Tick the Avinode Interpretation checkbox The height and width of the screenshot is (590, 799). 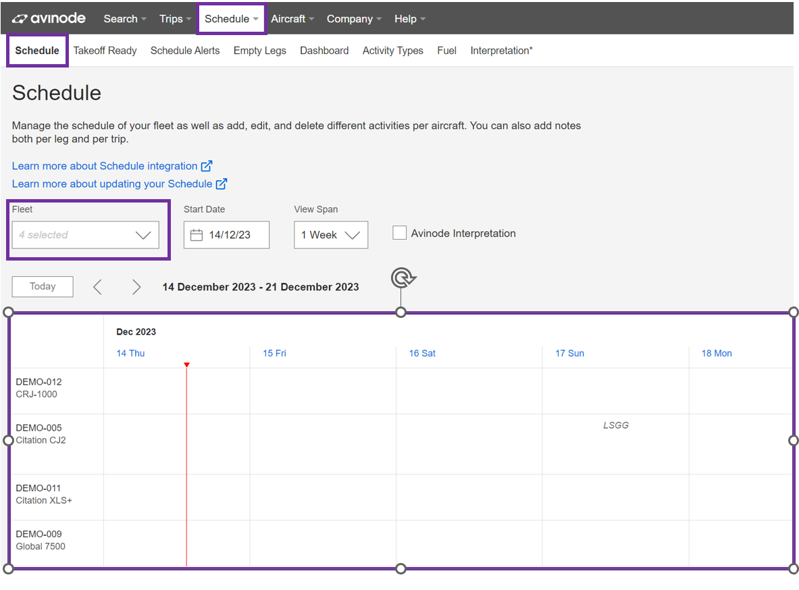point(400,234)
